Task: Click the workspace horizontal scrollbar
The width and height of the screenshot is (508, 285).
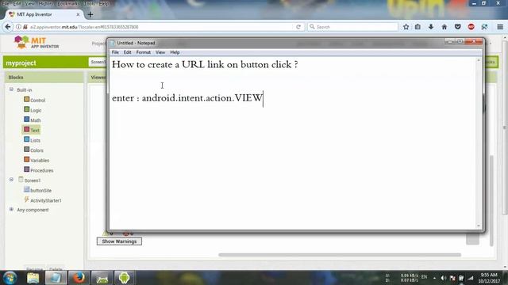Action: (340, 255)
